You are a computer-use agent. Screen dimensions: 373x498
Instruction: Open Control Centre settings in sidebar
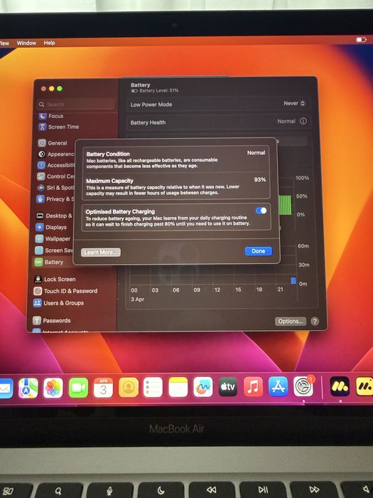[56, 176]
